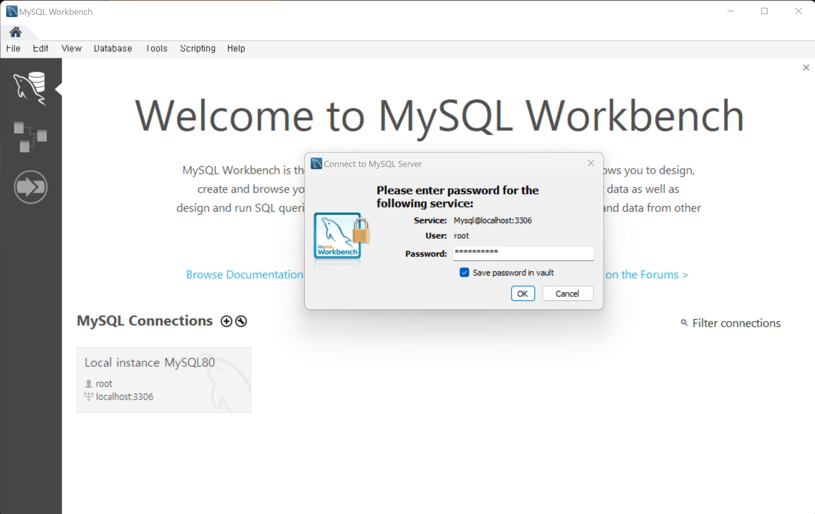Uncheck Save password in vault
This screenshot has height=514, width=815.
click(x=464, y=272)
